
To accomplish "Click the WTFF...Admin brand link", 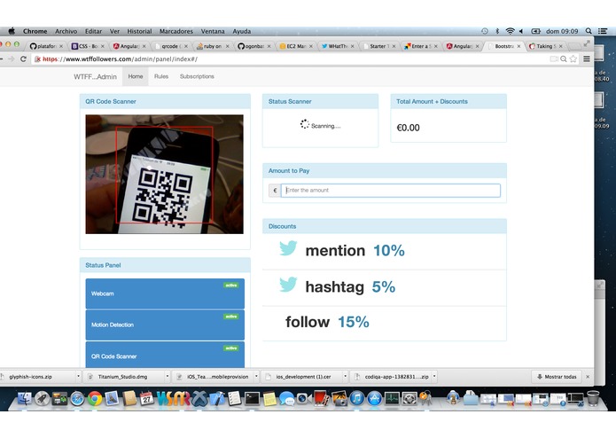I will pos(95,76).
